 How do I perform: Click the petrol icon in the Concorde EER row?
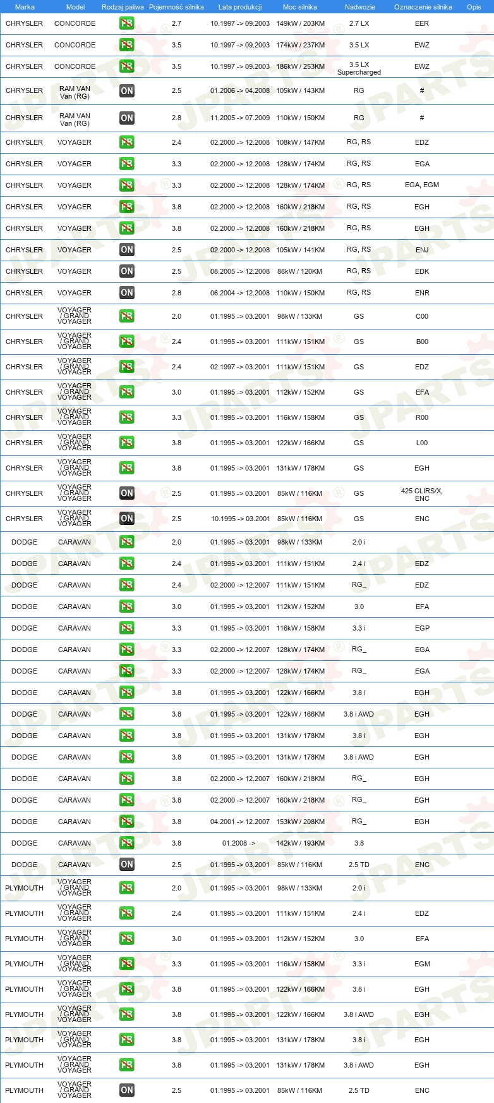pos(127,23)
